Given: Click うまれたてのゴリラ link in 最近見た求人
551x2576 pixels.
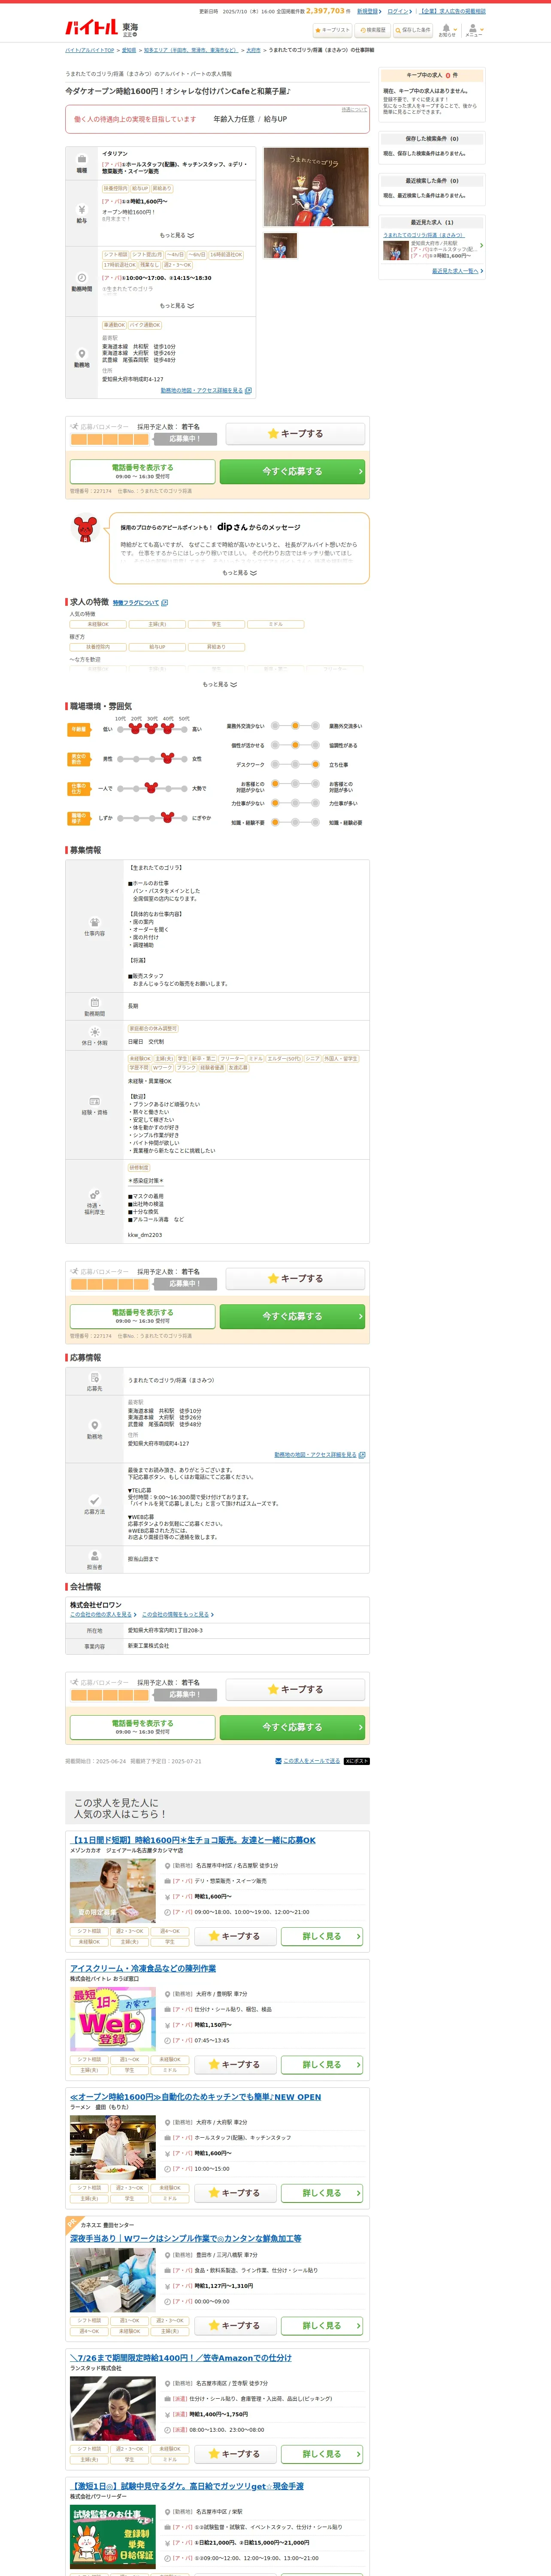Looking at the screenshot, I should coord(424,235).
